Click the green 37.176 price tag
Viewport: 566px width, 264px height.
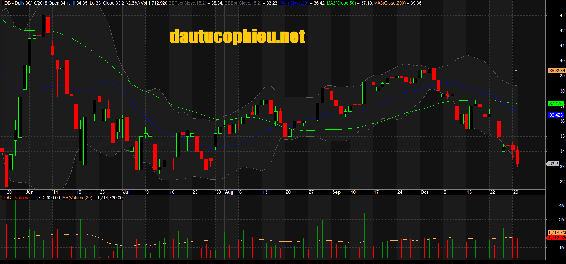click(x=556, y=104)
